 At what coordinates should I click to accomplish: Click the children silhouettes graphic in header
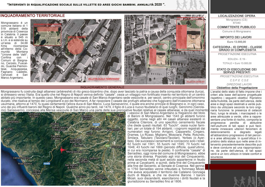(x=191, y=5)
